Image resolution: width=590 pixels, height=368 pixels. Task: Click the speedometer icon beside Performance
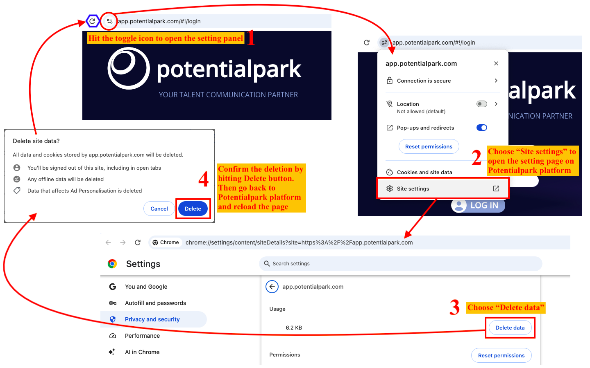pos(113,336)
